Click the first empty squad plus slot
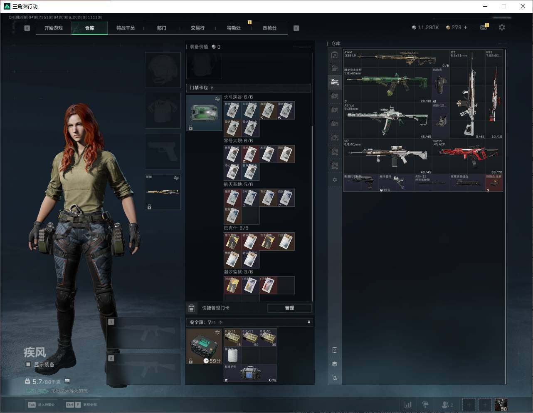Image resolution: width=533 pixels, height=413 pixels. [469, 405]
